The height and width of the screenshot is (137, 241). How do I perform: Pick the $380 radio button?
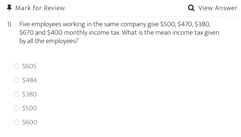[16, 94]
